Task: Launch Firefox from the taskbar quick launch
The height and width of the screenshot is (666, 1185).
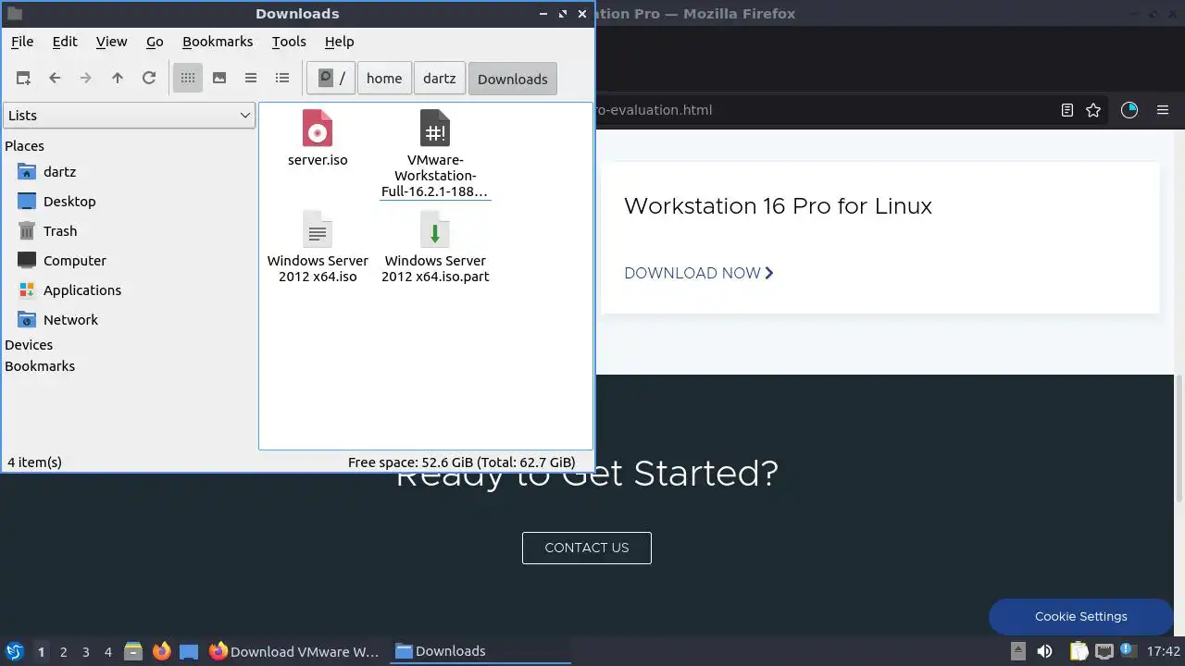Action: coord(161,651)
